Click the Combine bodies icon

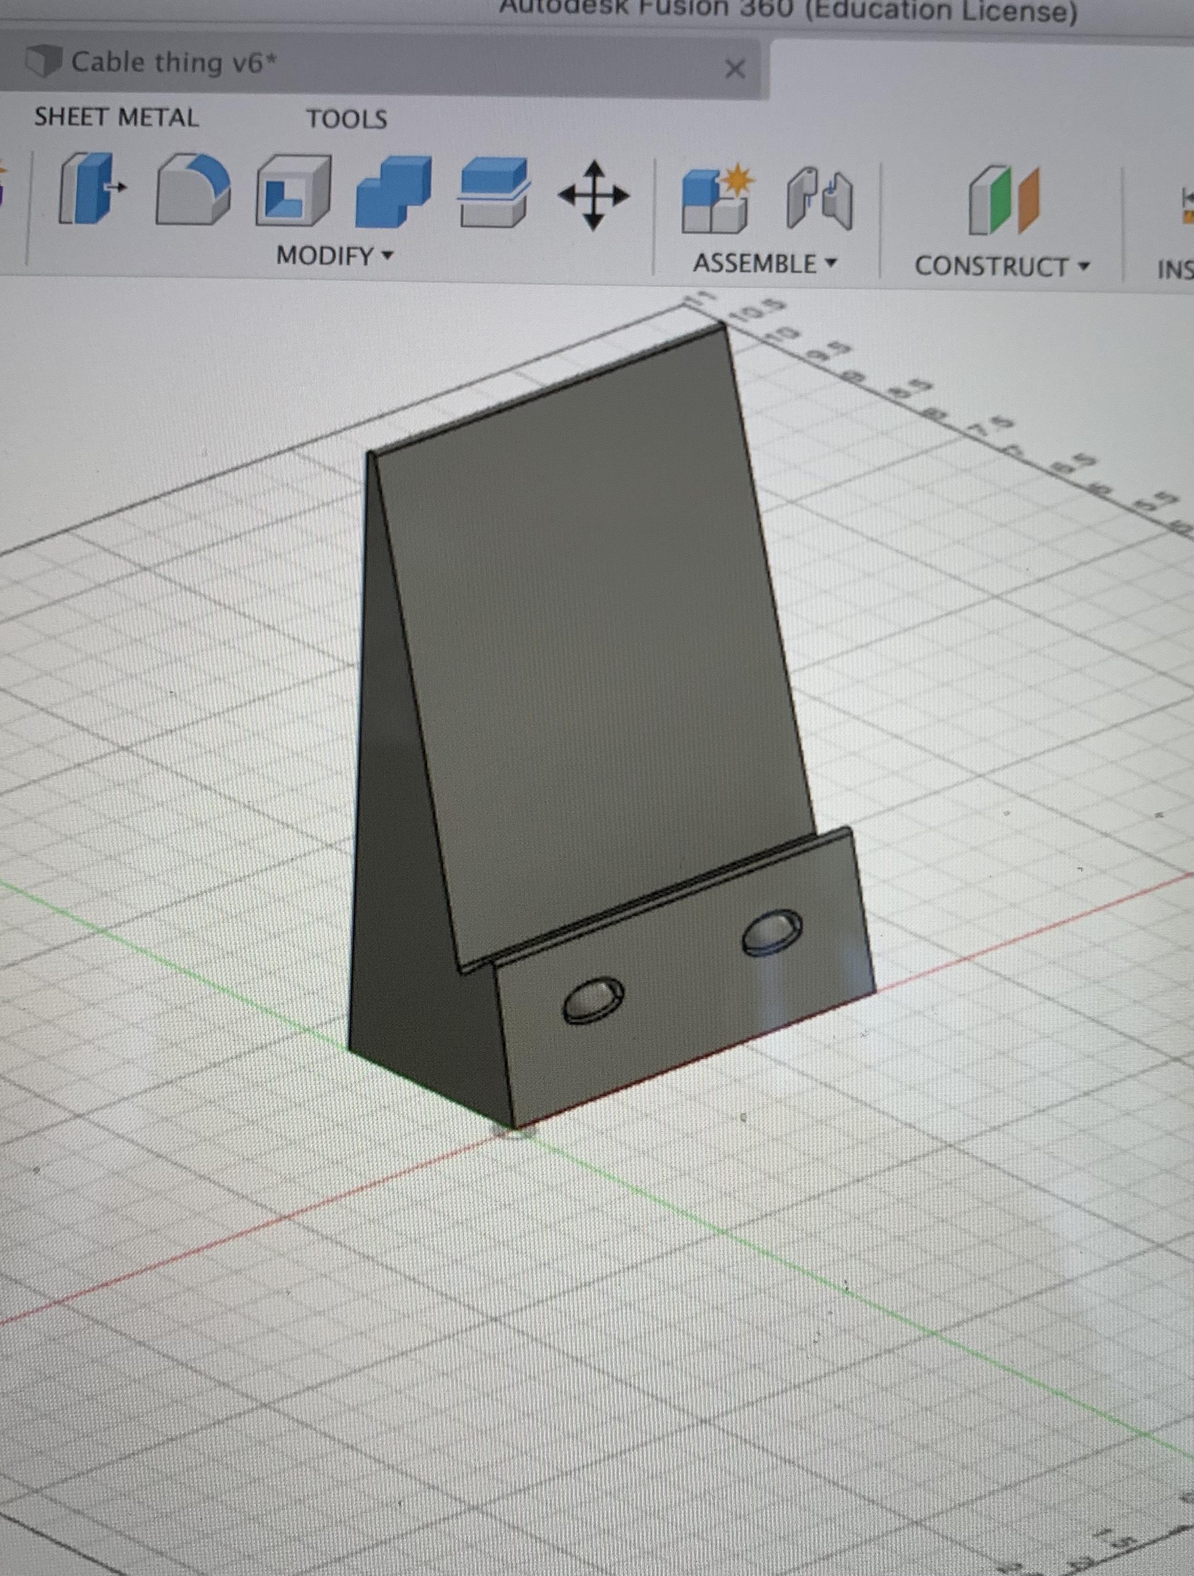394,193
